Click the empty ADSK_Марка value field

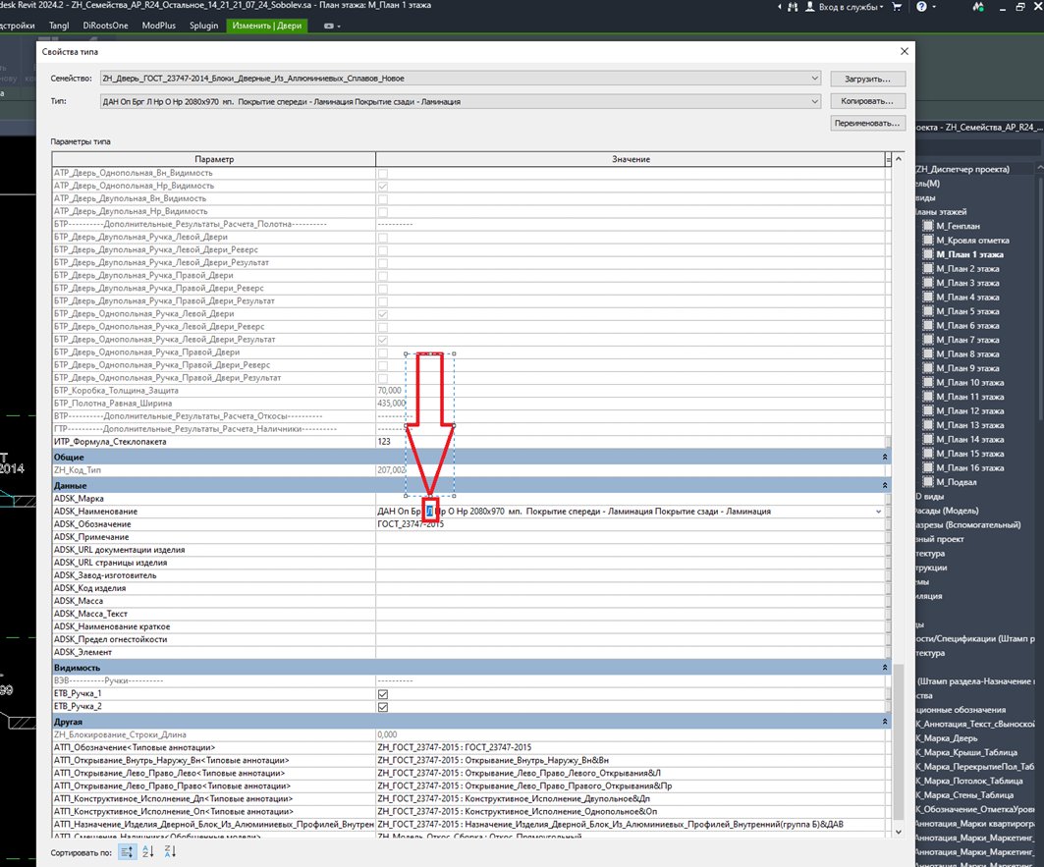(x=631, y=499)
